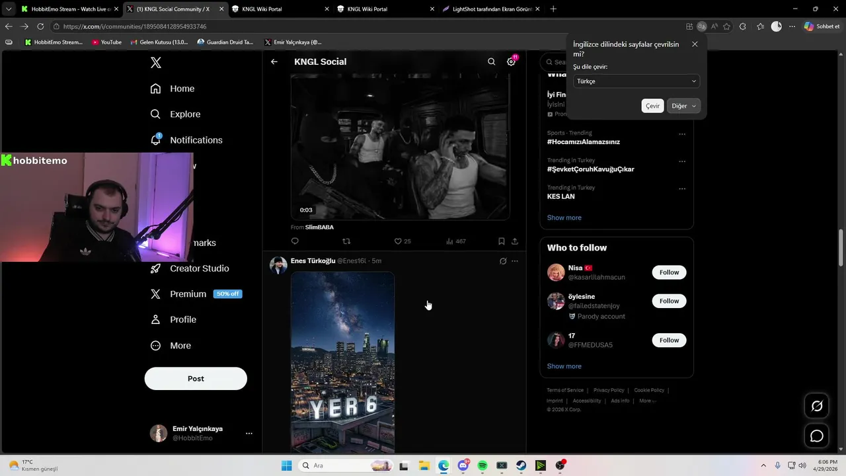Open Premium in the sidebar
The width and height of the screenshot is (846, 476).
tap(196, 294)
